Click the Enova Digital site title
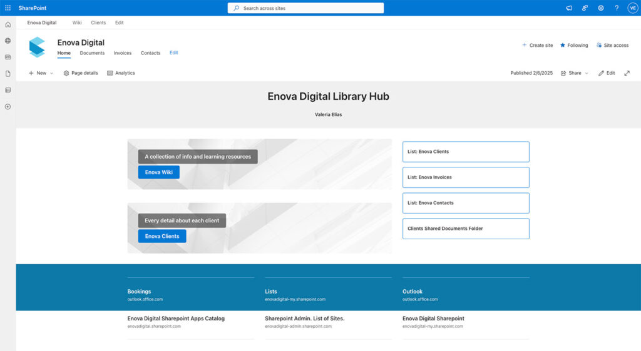This screenshot has height=351, width=641. pos(81,42)
